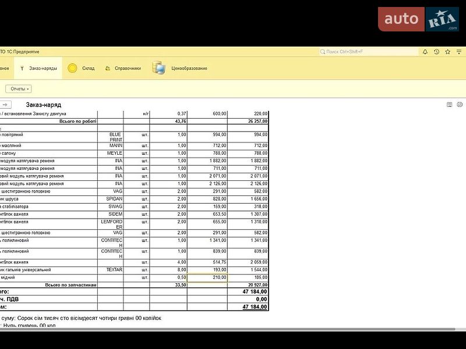Select the 1 882,00 unit price cell
Screen dimensions: 466x349
[x=207, y=161]
